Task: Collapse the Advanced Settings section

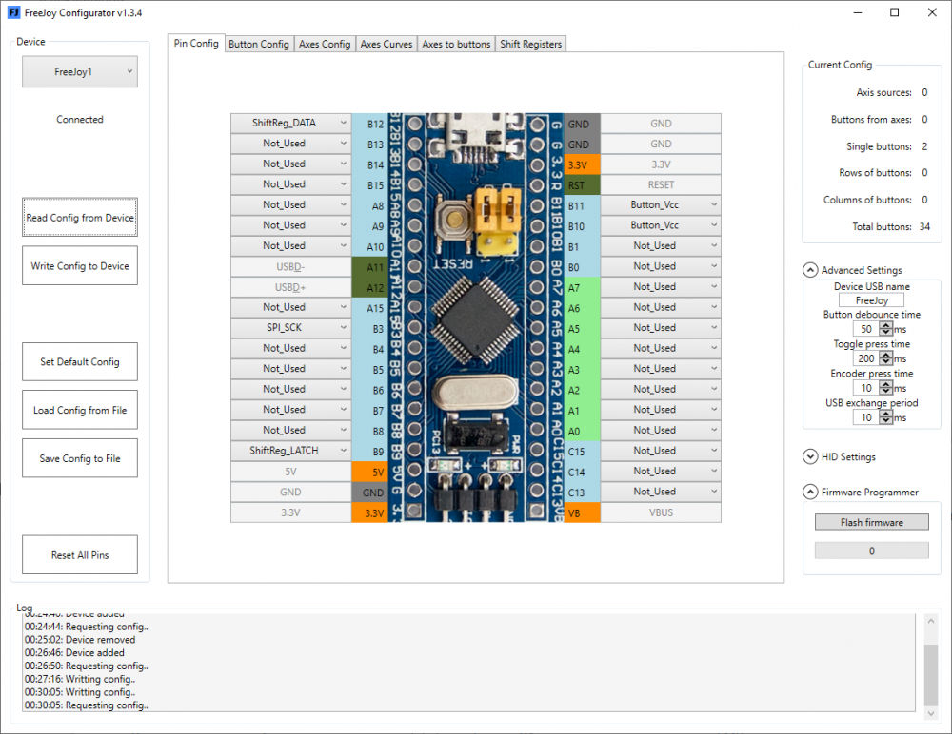Action: click(809, 270)
